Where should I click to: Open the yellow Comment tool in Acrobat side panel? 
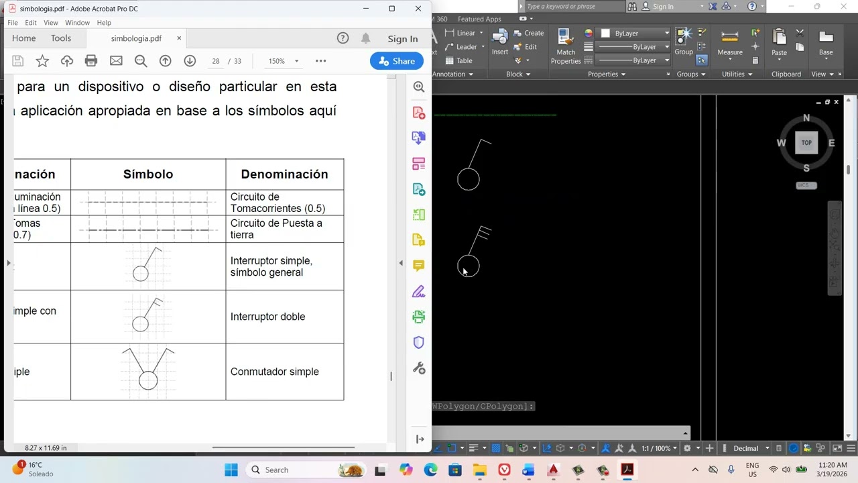(x=419, y=266)
